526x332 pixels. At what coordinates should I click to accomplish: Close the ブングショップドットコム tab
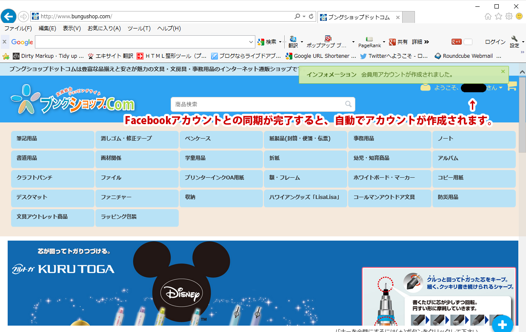pos(398,17)
